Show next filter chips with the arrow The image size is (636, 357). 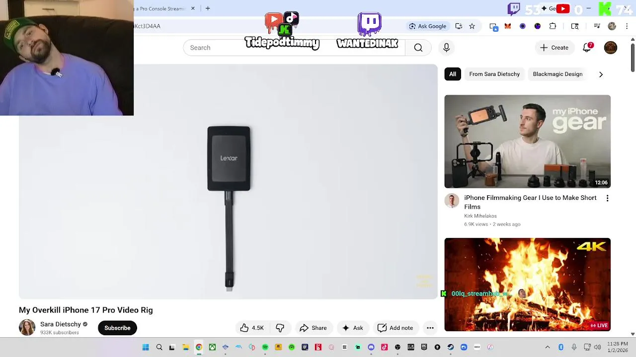click(601, 74)
